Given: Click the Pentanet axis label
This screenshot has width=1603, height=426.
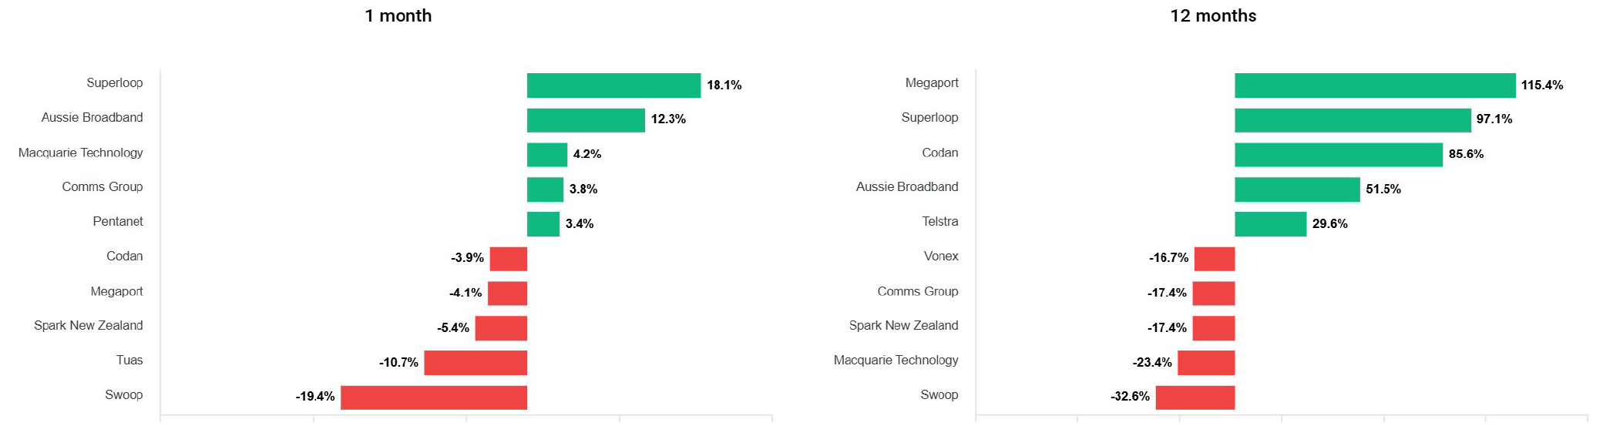Looking at the screenshot, I should 118,222.
